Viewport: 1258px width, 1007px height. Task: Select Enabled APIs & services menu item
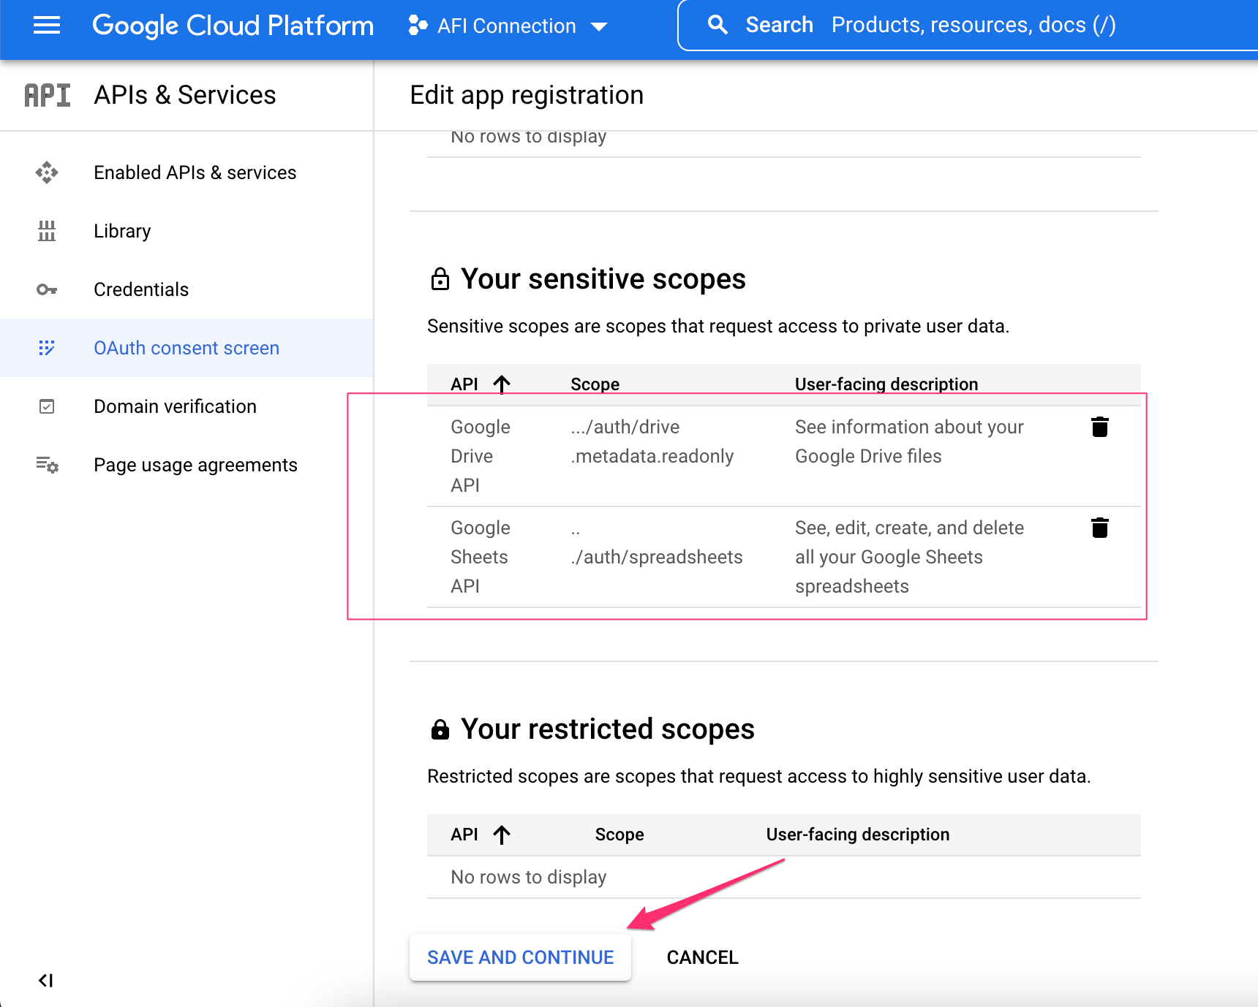point(195,172)
